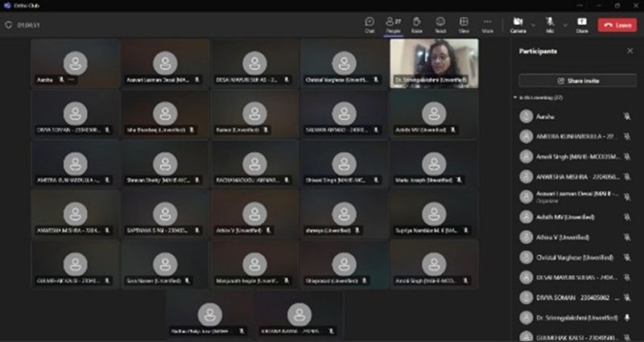Close the Participants panel

630,51
